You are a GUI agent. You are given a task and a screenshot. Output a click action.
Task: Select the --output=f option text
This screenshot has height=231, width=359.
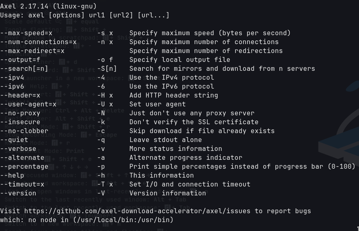pyautogui.click(x=20, y=60)
